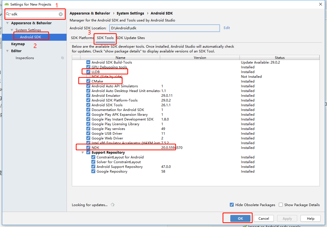Uncheck Android SDK Platform-Tools checkbox
Viewport: 327px width, 227px height.
[x=88, y=100]
